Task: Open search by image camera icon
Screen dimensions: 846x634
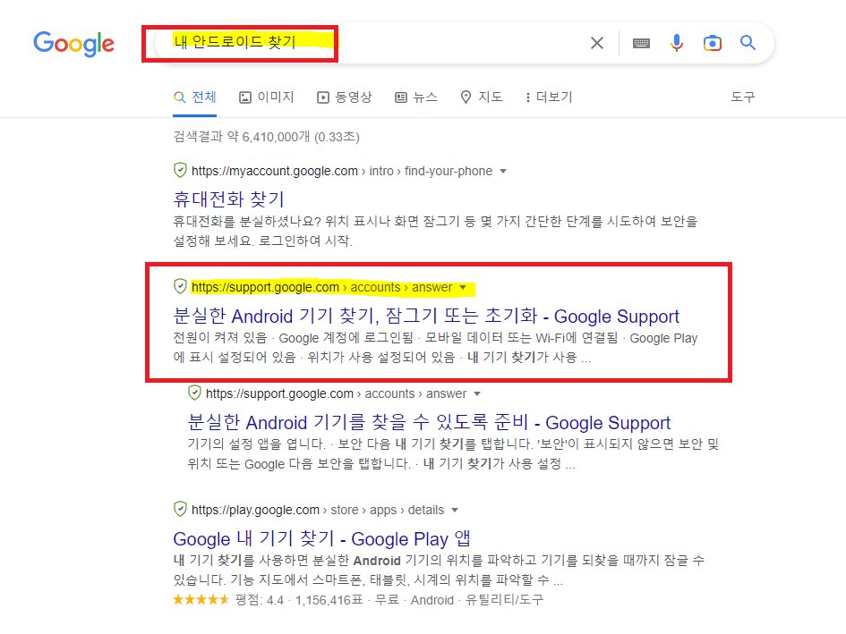Action: coord(713,43)
